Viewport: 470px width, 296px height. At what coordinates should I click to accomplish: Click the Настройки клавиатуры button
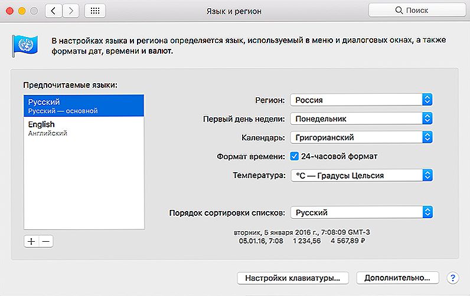coord(292,278)
